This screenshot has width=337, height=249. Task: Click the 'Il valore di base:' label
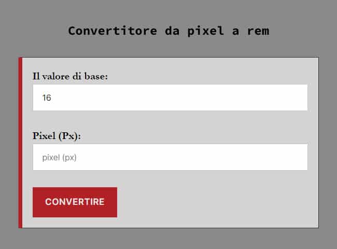coord(70,76)
